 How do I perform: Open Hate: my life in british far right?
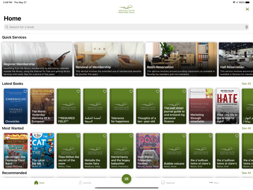[227, 106]
